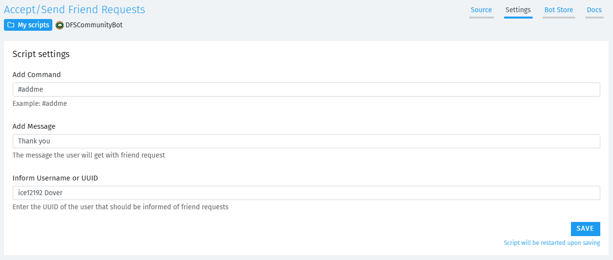Click the friend request message help text
This screenshot has width=613, height=260.
[x=89, y=155]
